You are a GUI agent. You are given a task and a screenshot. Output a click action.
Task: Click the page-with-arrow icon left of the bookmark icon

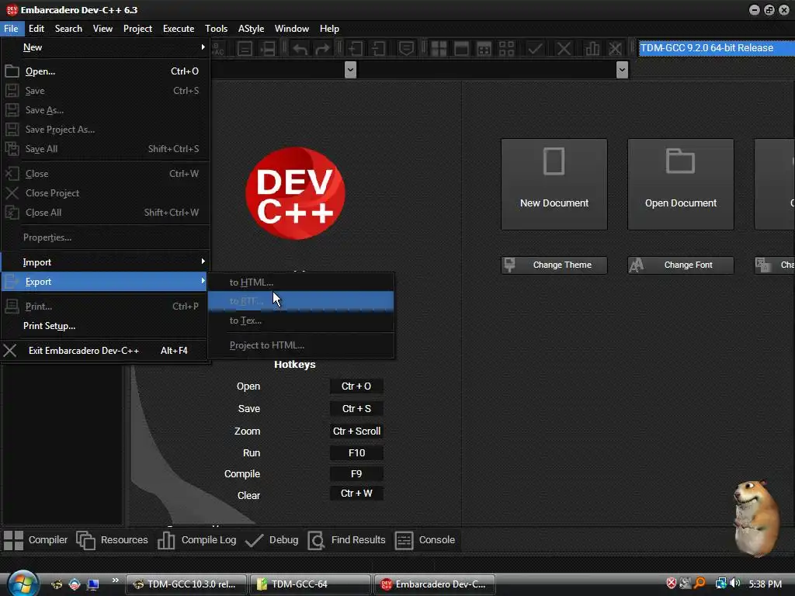378,49
